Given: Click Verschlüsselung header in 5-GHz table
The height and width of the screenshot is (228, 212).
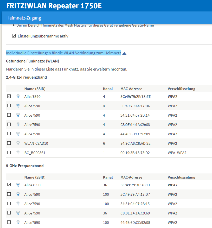Looking at the screenshot, I should (182, 177).
